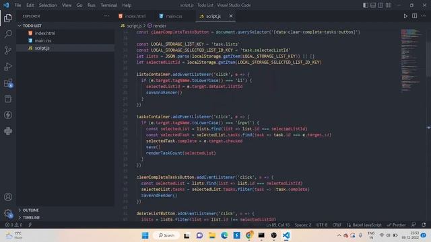Open the Windows Start menu
The width and height of the screenshot is (431, 242).
tap(145, 235)
